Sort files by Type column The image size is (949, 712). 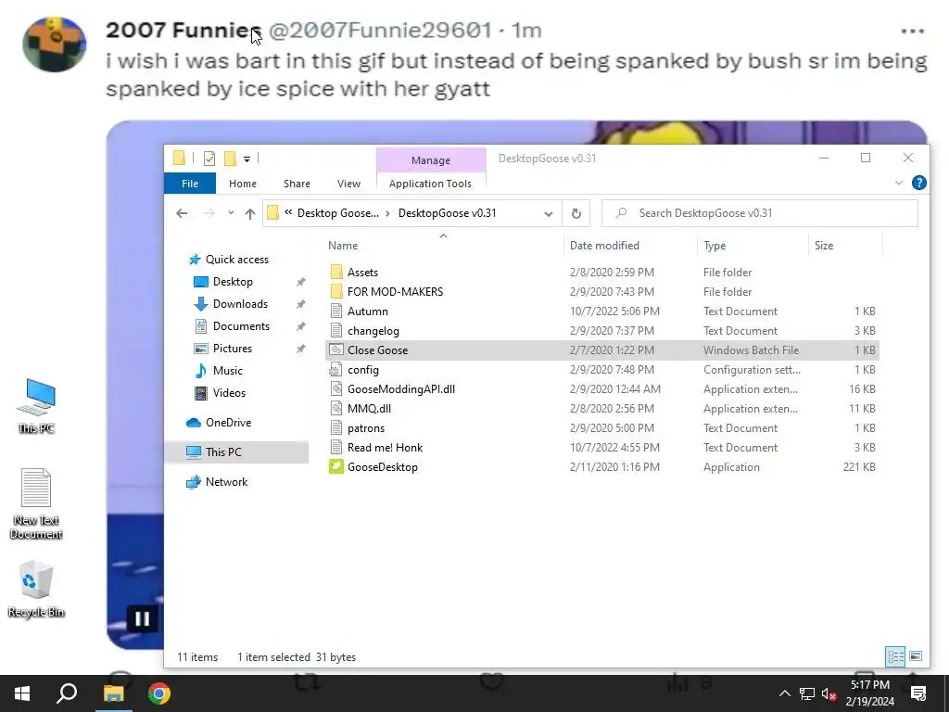coord(753,245)
